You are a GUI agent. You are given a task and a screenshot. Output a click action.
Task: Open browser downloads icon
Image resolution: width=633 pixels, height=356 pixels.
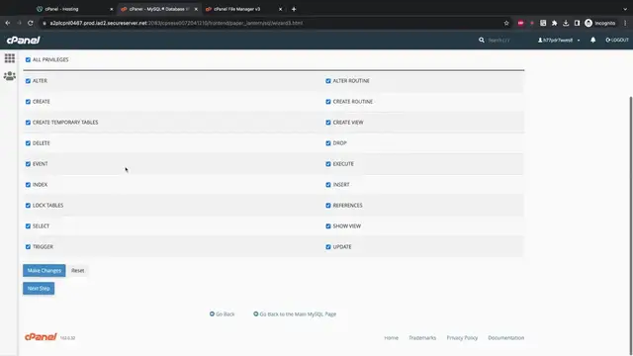(566, 23)
